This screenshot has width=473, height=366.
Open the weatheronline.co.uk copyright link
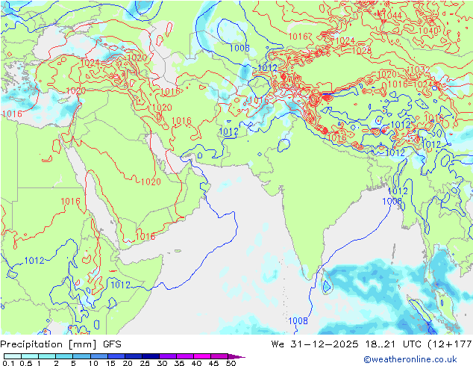tap(410, 359)
